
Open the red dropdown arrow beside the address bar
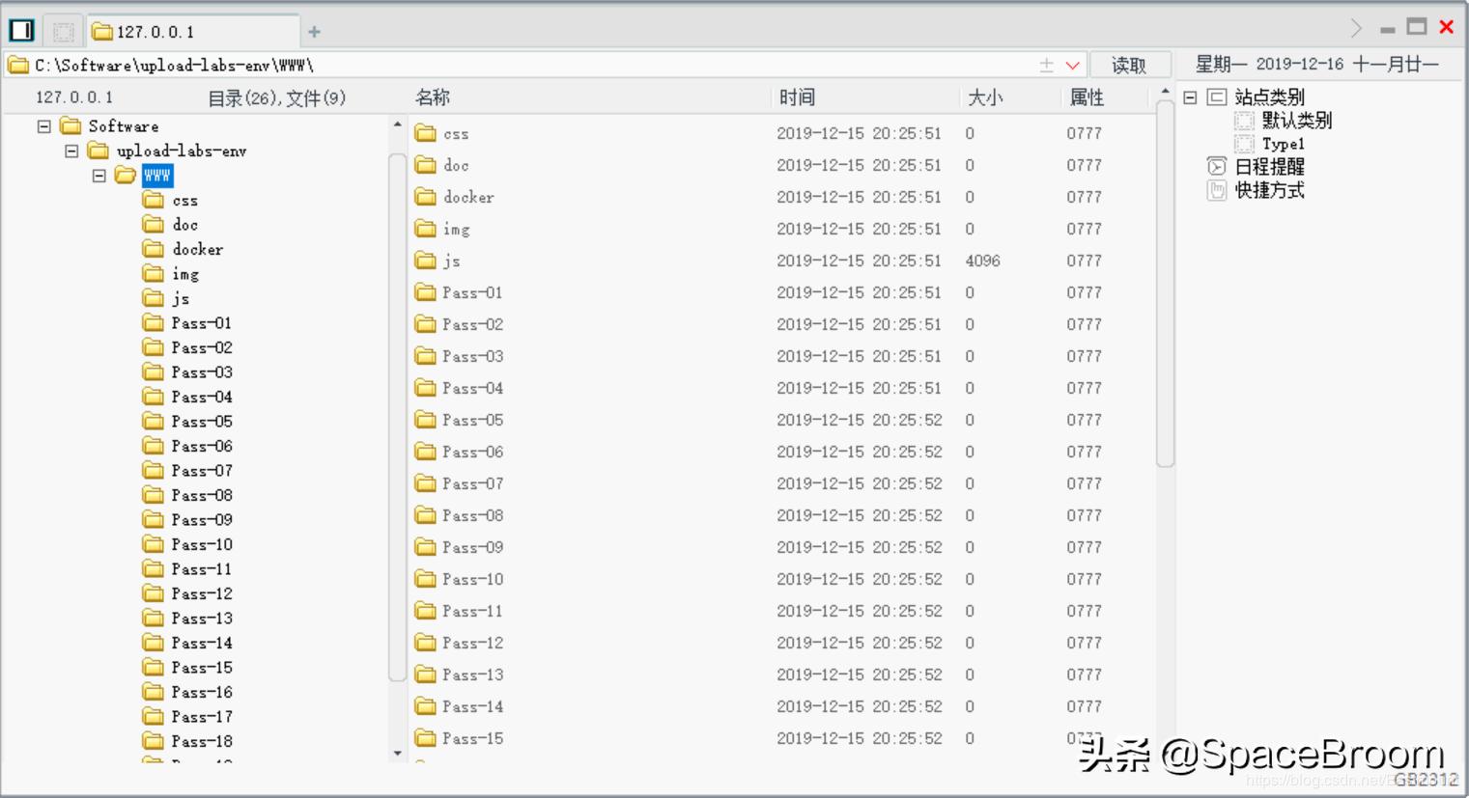click(1072, 64)
